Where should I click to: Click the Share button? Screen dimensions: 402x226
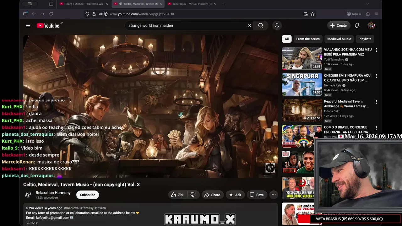click(212, 195)
